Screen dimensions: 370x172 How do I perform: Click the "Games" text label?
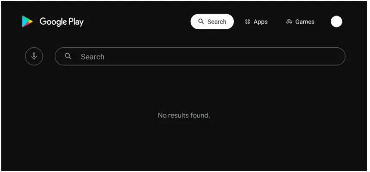click(305, 22)
